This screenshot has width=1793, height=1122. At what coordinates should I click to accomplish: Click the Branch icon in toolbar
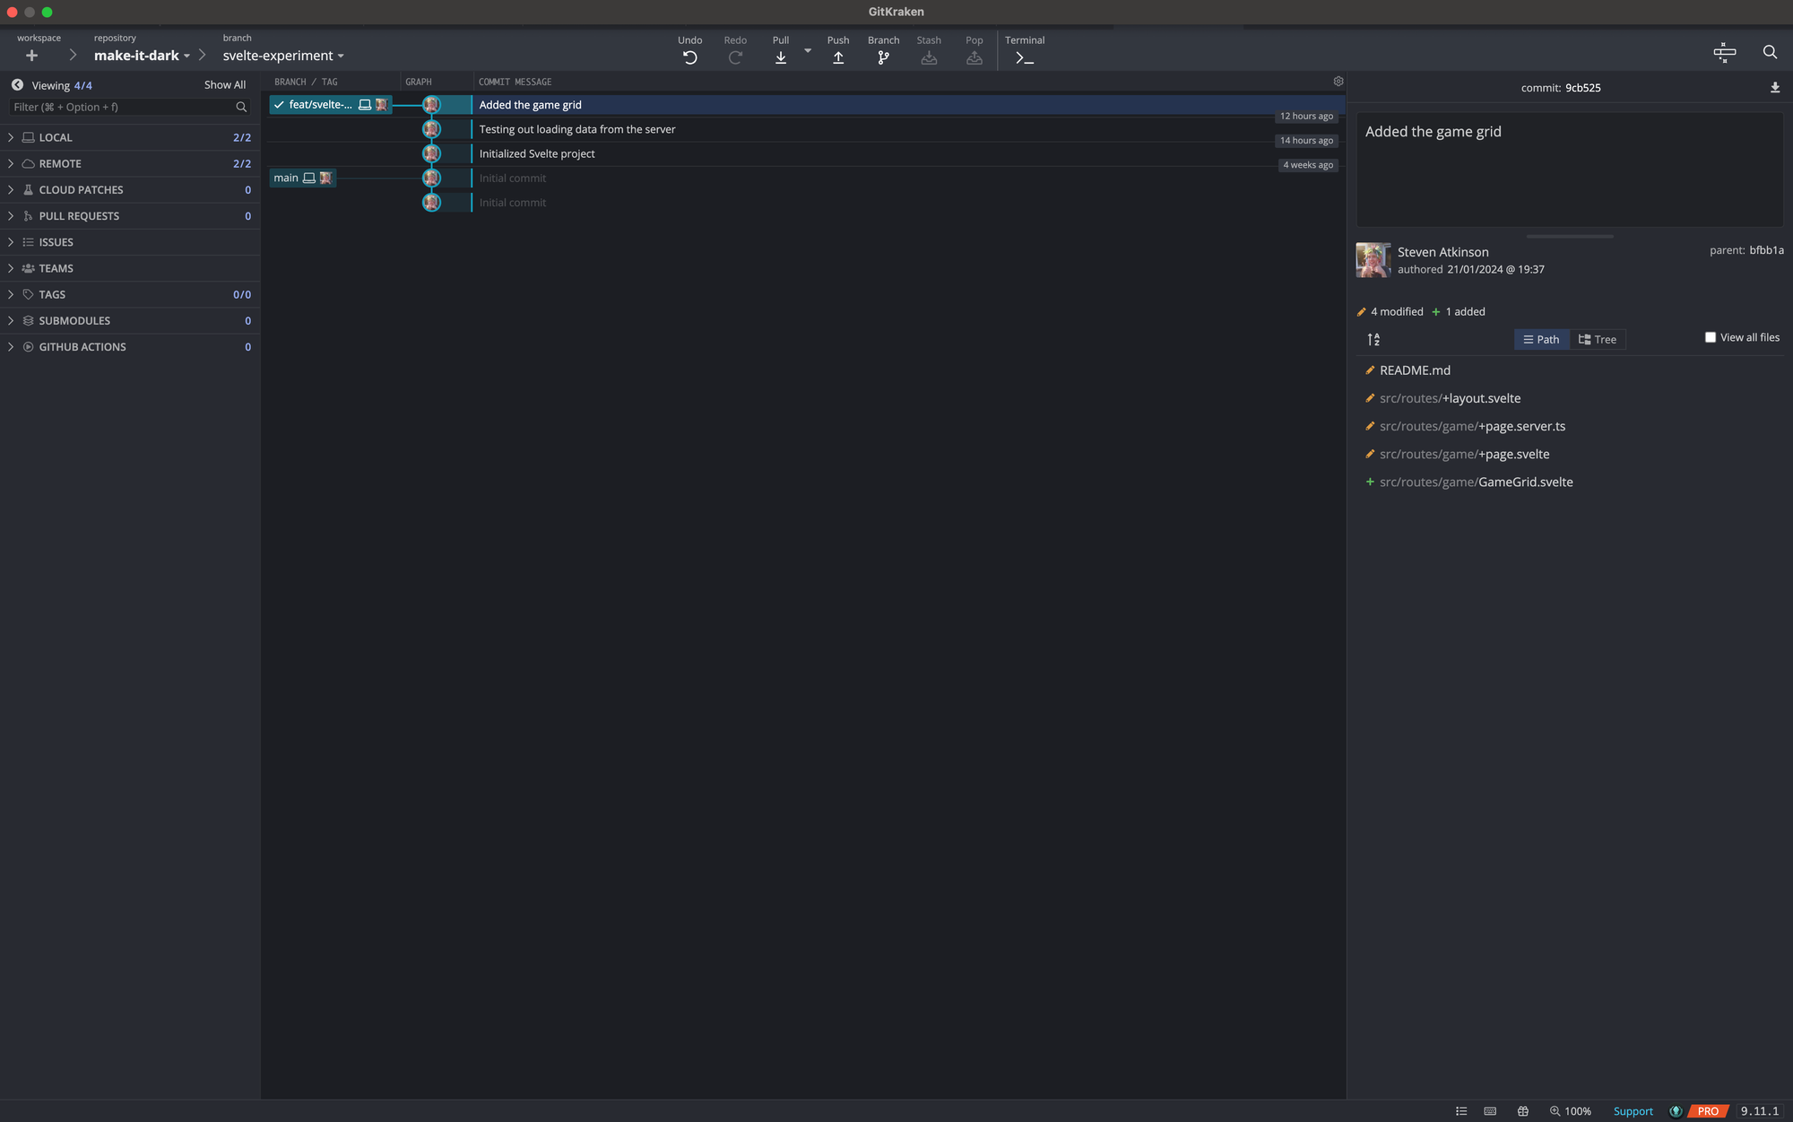click(x=883, y=57)
